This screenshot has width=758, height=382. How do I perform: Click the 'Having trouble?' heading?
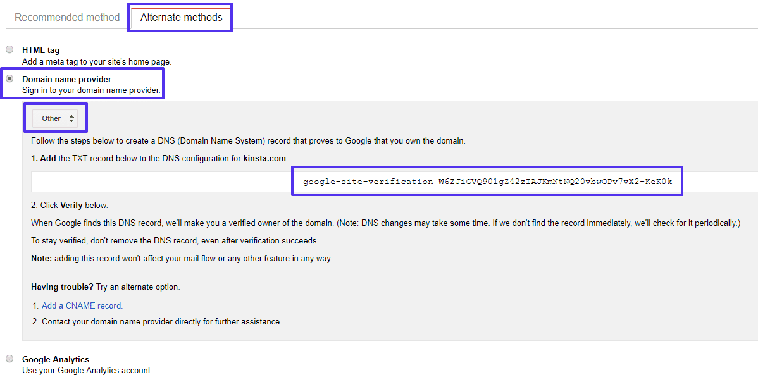[61, 286]
